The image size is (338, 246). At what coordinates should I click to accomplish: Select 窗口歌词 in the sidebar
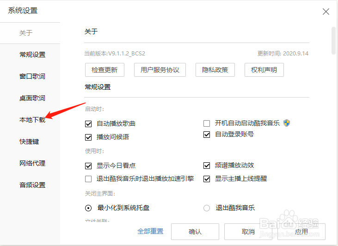(32, 76)
